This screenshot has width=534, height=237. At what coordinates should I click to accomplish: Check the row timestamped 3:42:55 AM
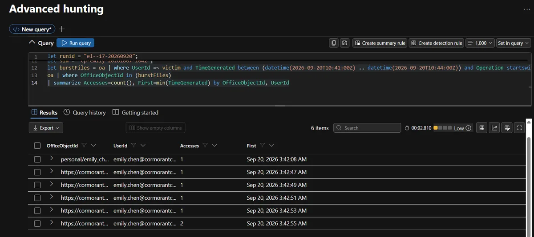[37, 223]
